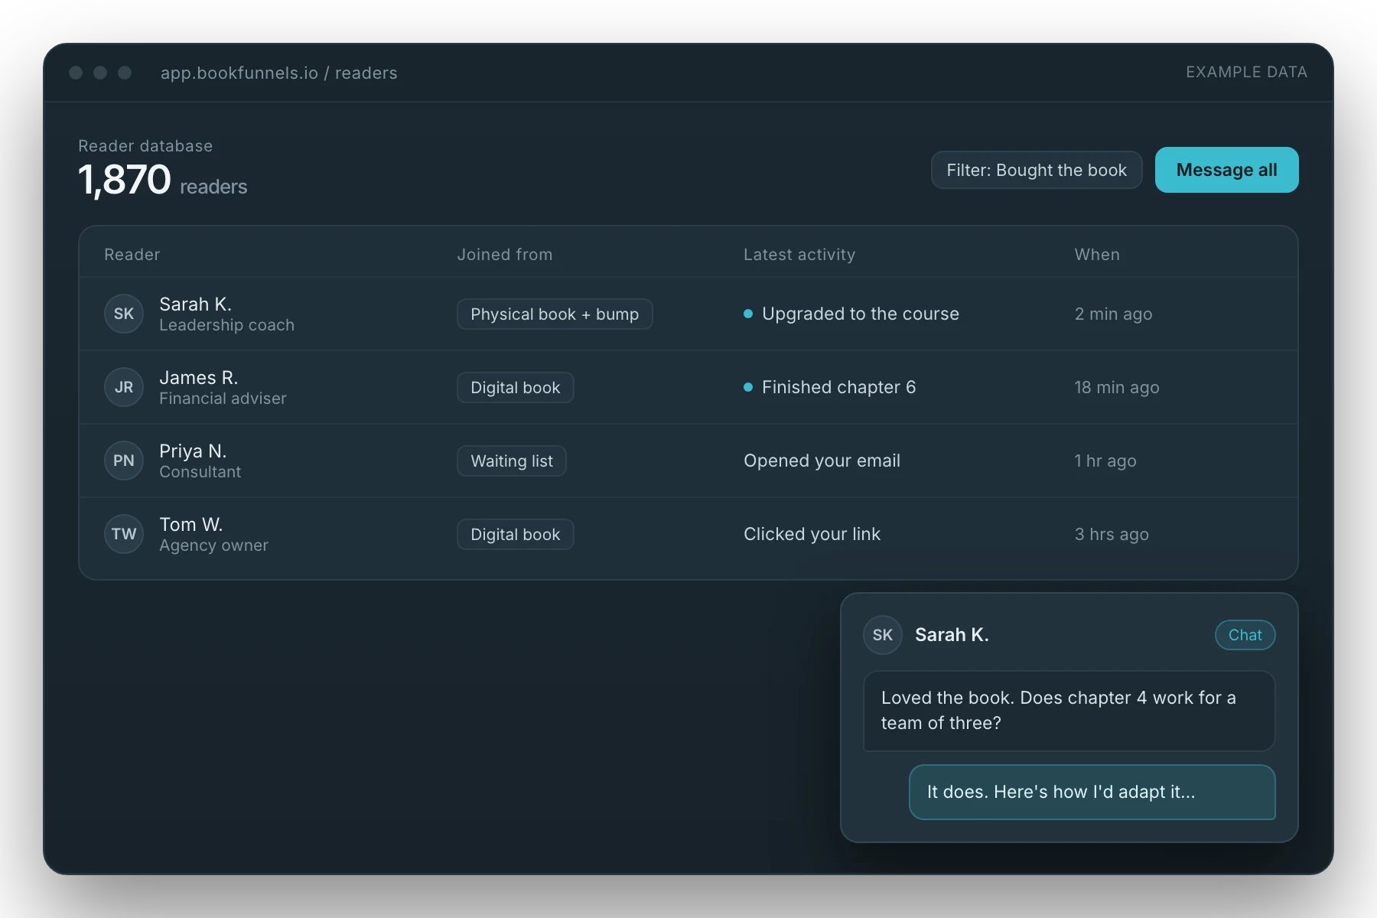Click the Latest activity column header
The height and width of the screenshot is (918, 1377).
pos(799,255)
